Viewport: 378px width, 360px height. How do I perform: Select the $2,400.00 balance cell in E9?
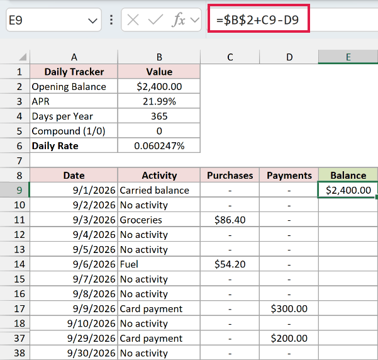click(x=348, y=190)
